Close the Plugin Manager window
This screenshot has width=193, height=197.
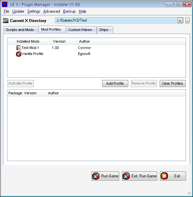187,4
